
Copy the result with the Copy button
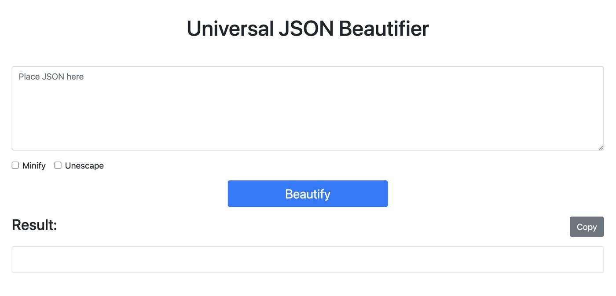click(587, 227)
